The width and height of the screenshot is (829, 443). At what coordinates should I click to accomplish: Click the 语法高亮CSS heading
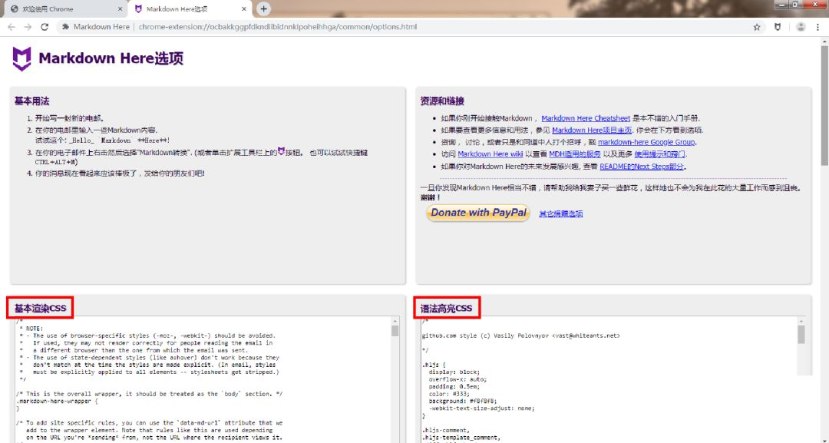446,308
